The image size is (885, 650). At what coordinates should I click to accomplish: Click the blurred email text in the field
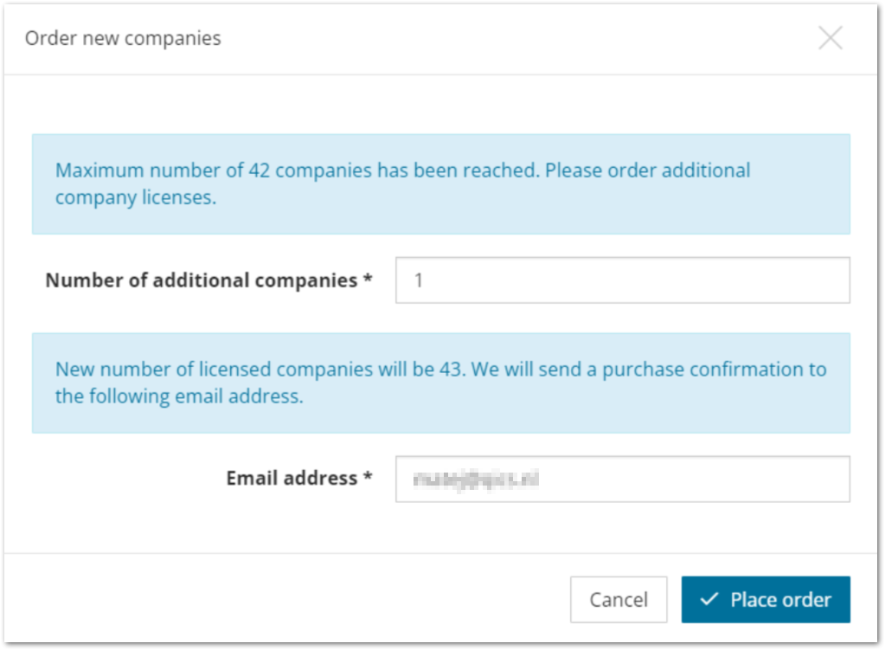tap(476, 479)
